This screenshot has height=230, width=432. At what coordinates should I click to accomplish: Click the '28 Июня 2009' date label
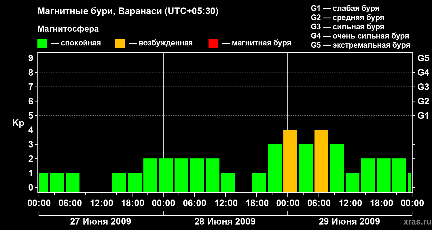pos(225,222)
